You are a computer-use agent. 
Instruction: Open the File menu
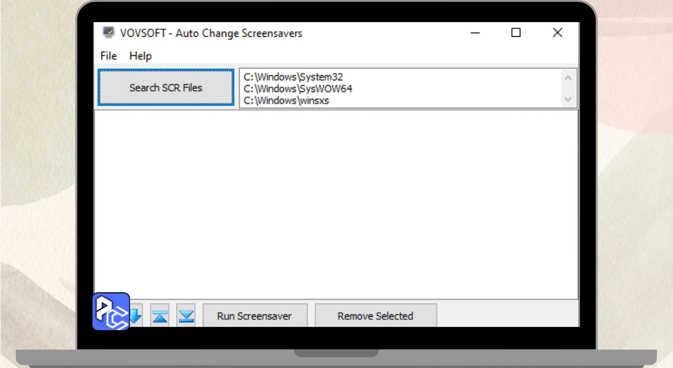click(x=108, y=56)
